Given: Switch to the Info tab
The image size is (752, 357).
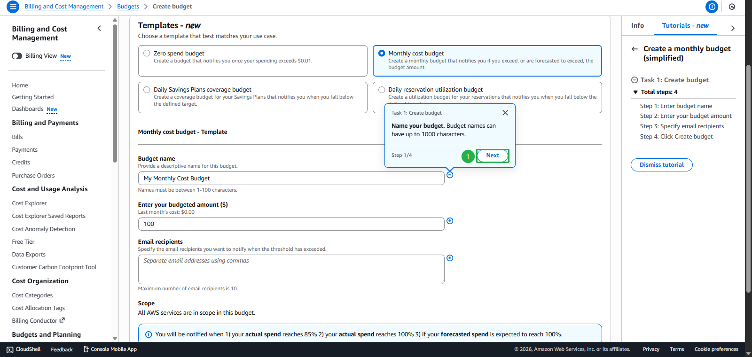Looking at the screenshot, I should coord(637,26).
